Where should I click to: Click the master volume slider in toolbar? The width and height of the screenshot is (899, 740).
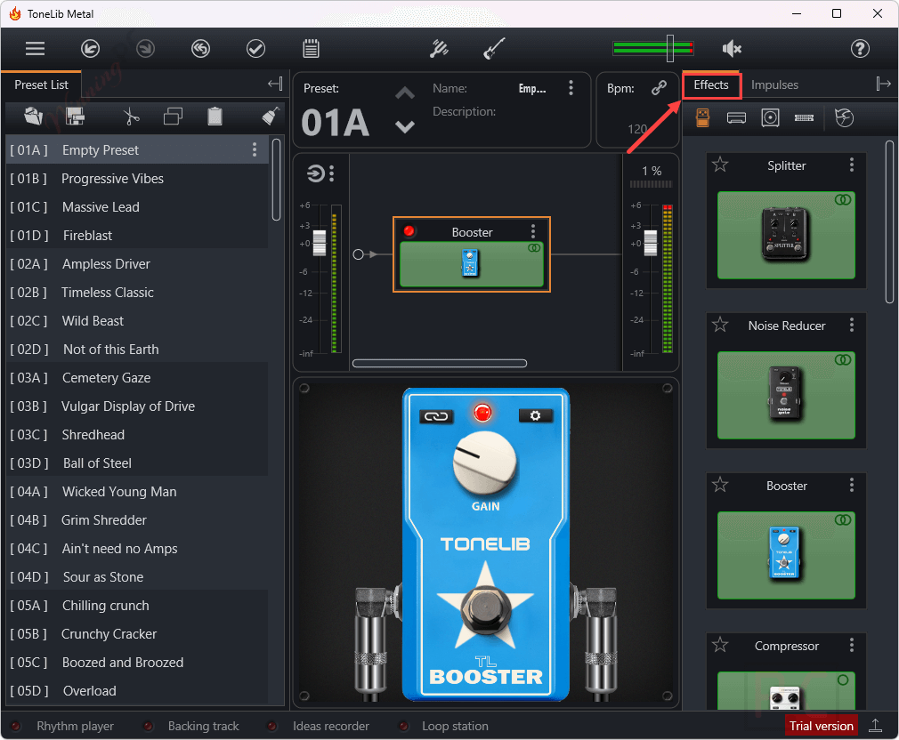tap(669, 48)
